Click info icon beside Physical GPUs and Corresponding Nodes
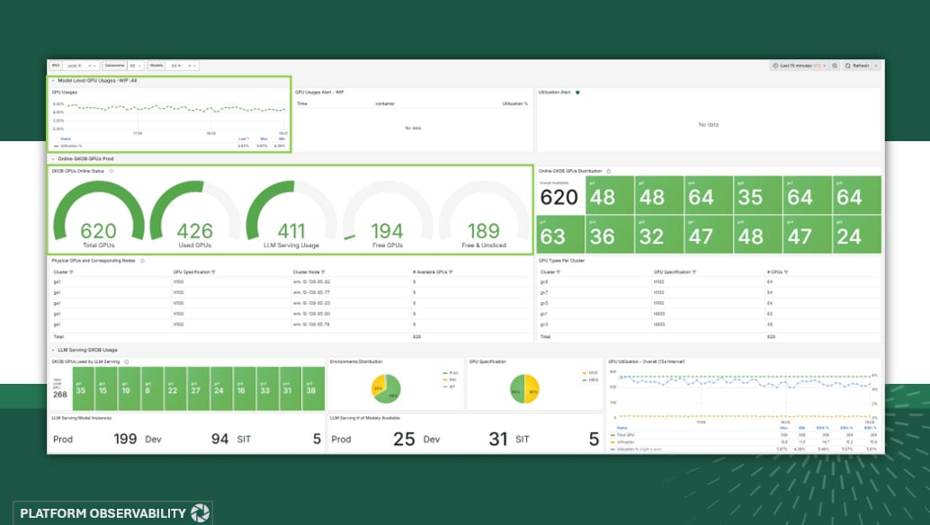Image resolution: width=930 pixels, height=525 pixels. click(142, 261)
